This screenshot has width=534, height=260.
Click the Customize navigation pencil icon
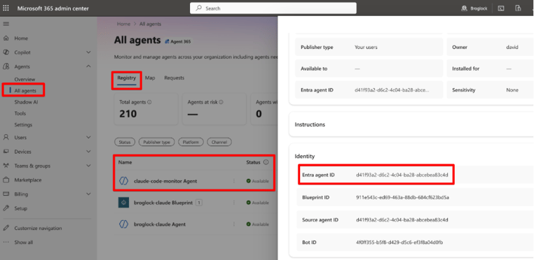click(x=6, y=228)
